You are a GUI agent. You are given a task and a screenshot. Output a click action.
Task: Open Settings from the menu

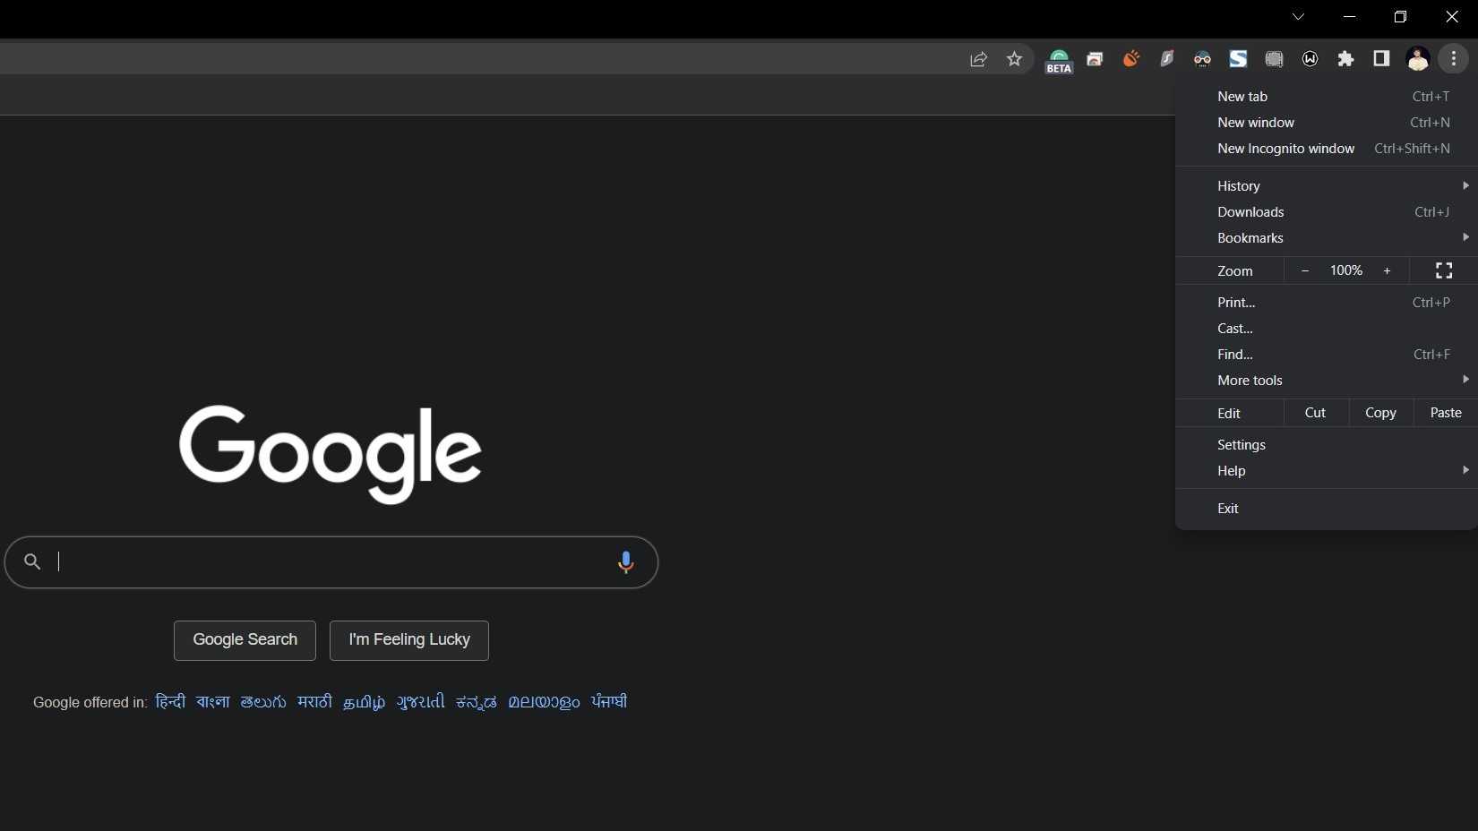(x=1242, y=445)
